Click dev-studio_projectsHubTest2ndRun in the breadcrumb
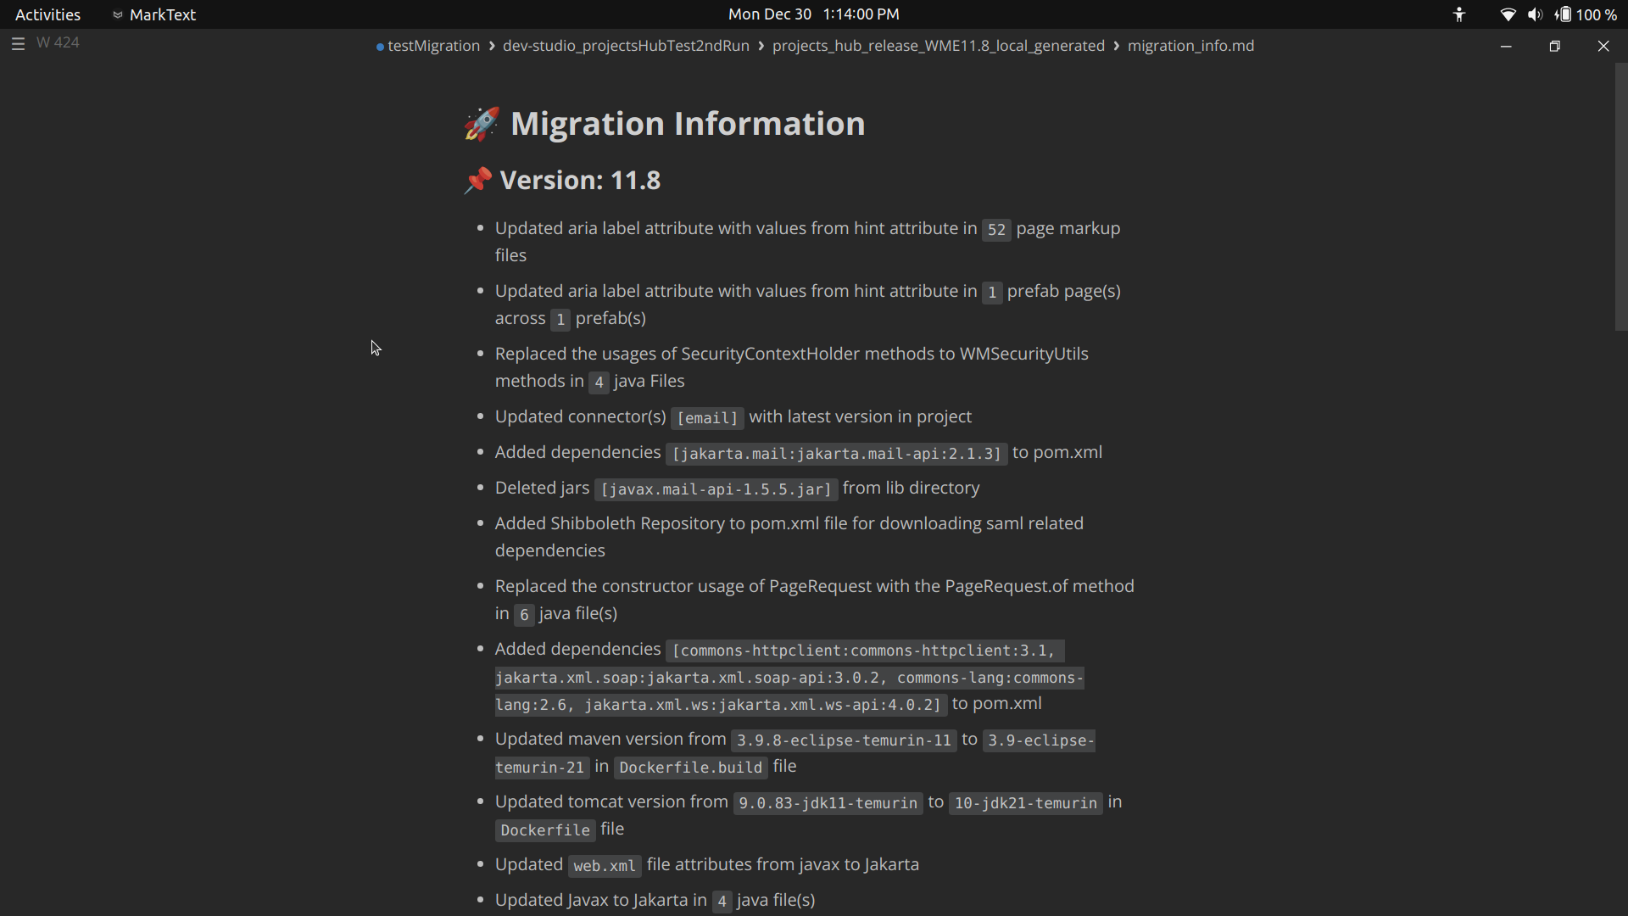Image resolution: width=1628 pixels, height=916 pixels. point(625,46)
